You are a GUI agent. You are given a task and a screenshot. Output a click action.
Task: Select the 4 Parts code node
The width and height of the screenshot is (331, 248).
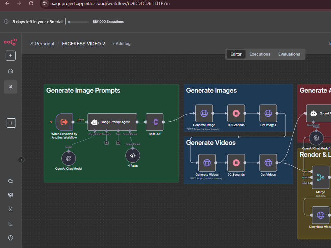click(x=133, y=156)
